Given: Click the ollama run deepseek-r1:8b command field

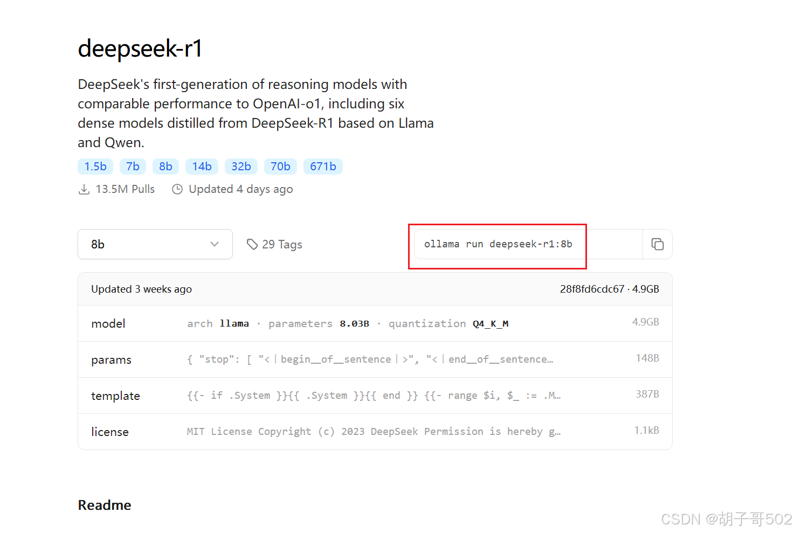Looking at the screenshot, I should (528, 244).
